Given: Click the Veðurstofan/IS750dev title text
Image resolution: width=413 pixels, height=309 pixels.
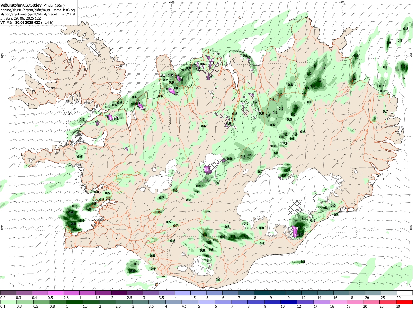Looking at the screenshot, I should [x=21, y=6].
